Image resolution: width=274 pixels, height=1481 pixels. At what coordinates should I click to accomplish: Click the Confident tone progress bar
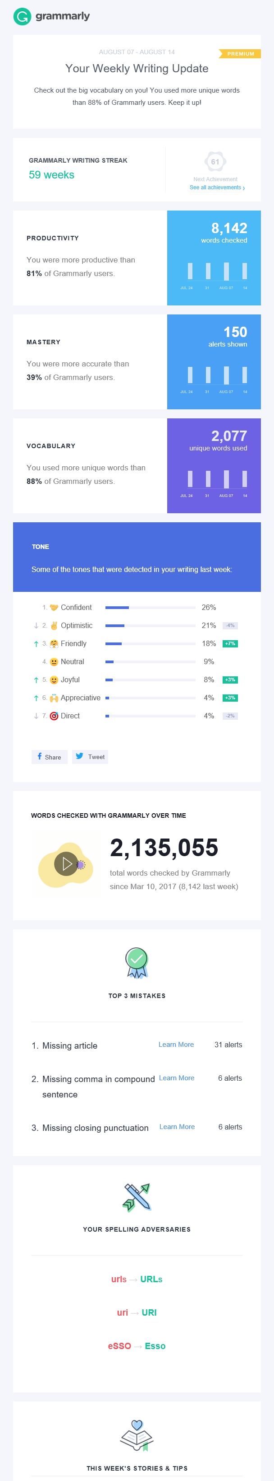[x=150, y=608]
